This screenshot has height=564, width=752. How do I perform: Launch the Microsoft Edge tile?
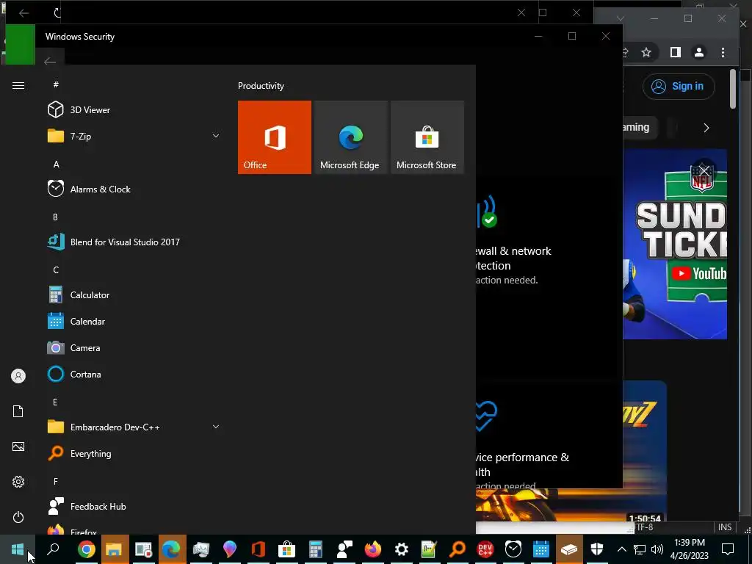pos(350,137)
